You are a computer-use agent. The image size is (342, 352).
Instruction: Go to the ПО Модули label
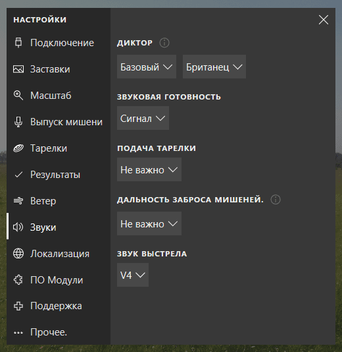click(x=57, y=280)
